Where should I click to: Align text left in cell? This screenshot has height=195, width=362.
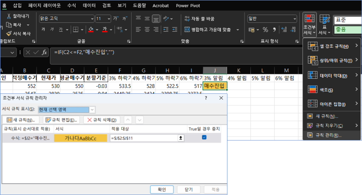[138, 29]
